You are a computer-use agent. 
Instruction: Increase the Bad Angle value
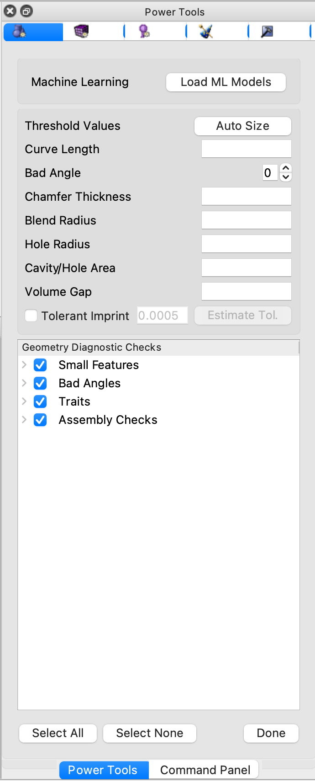[x=286, y=168]
